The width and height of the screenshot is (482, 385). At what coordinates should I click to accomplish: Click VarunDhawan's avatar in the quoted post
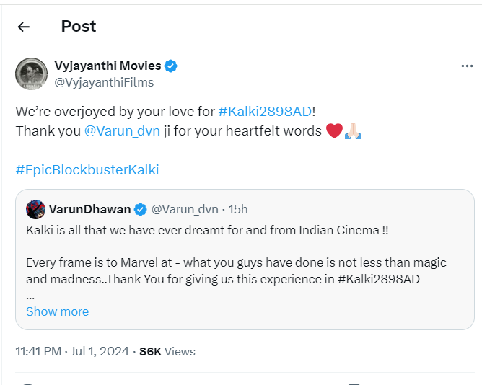[x=35, y=209]
